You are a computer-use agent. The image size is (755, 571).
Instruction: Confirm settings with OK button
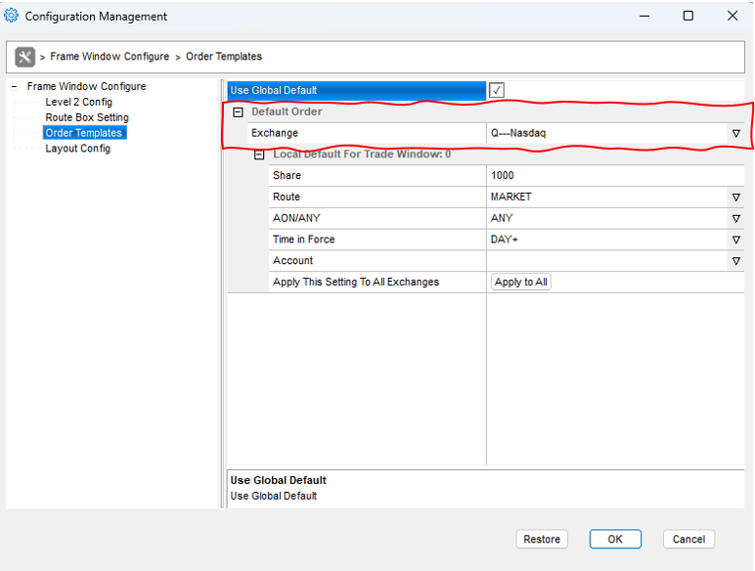(615, 539)
